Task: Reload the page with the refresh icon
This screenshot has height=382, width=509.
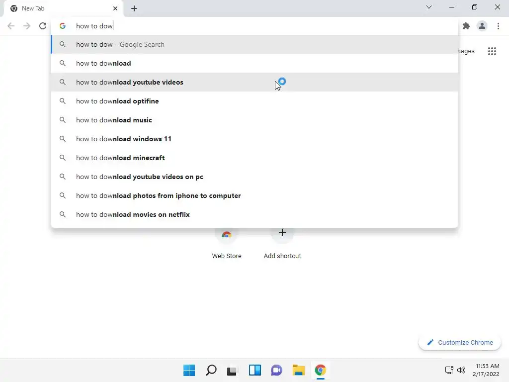Action: point(43,26)
